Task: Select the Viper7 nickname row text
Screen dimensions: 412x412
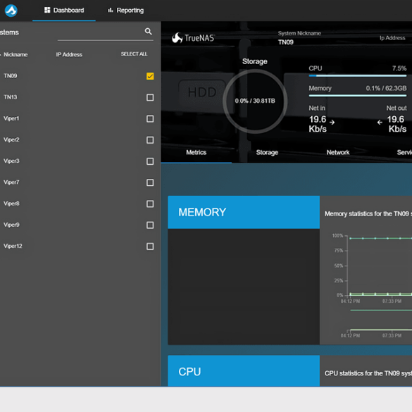Action: point(11,182)
